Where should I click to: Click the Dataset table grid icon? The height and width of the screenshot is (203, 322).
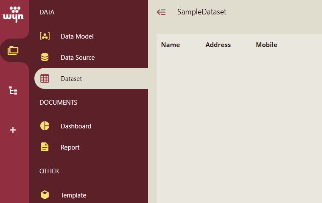45,79
